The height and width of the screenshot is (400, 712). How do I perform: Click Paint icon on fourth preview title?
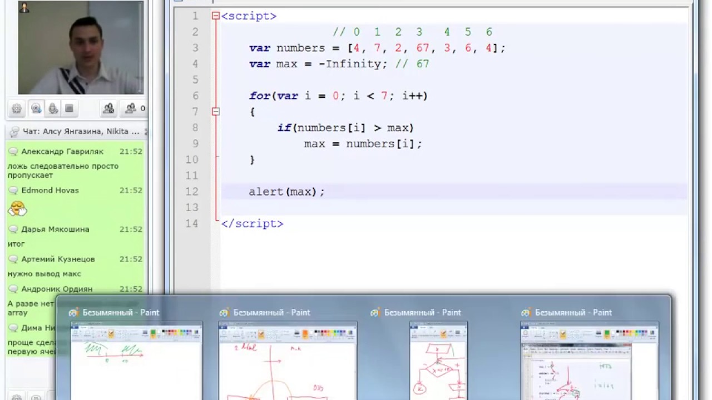(526, 313)
